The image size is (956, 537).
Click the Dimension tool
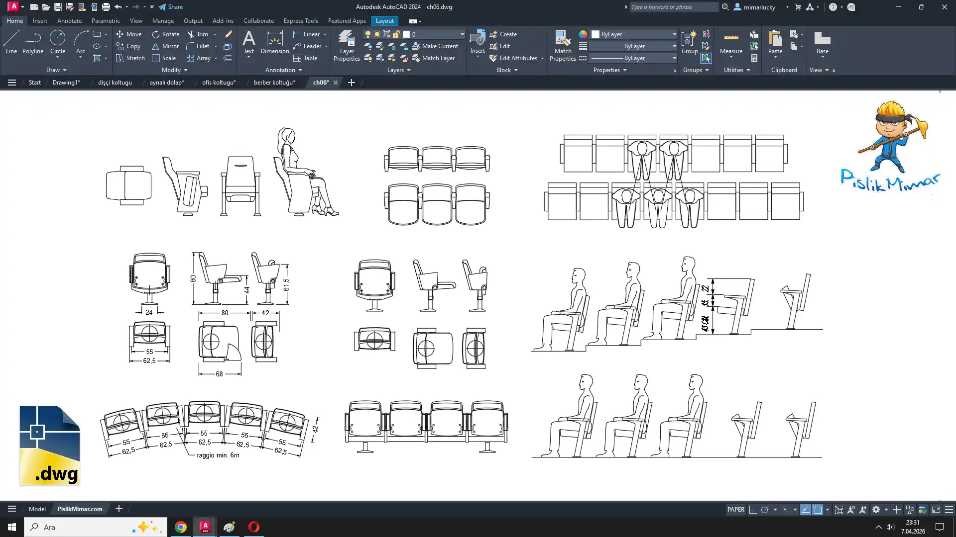pos(274,42)
